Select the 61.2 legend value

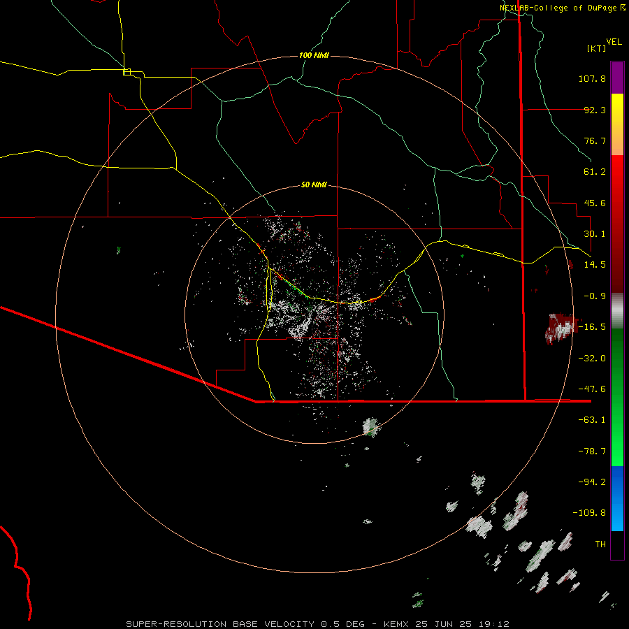pyautogui.click(x=595, y=172)
